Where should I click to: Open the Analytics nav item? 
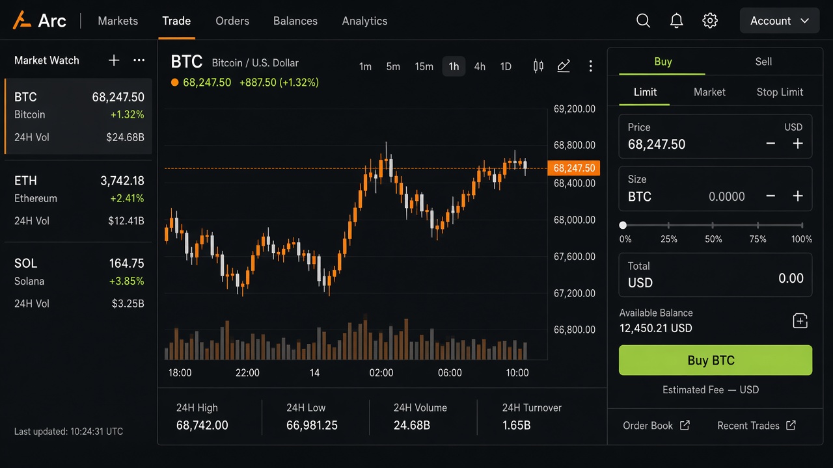pos(364,21)
